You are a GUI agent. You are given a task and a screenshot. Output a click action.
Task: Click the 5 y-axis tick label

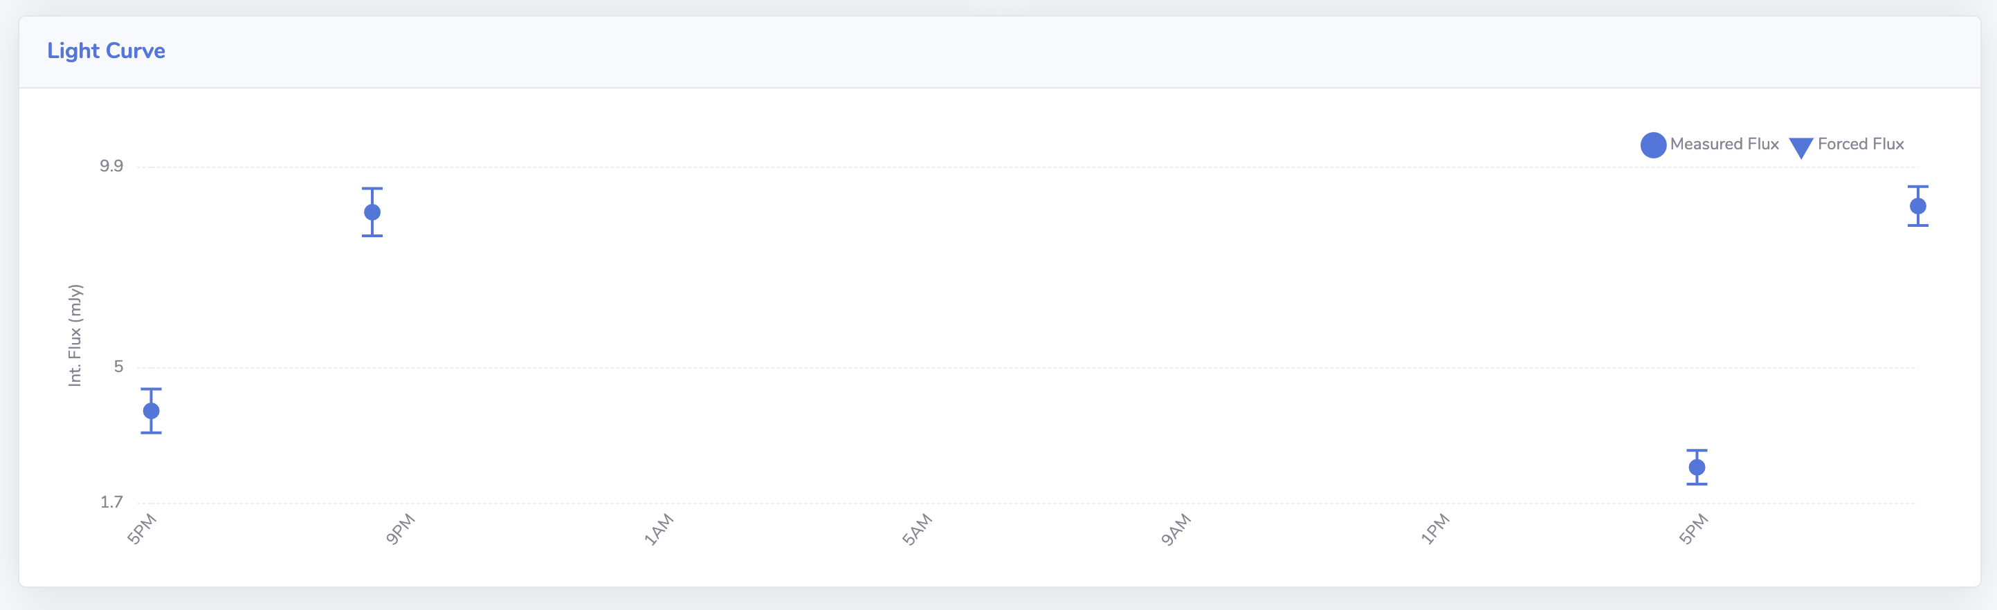click(118, 367)
